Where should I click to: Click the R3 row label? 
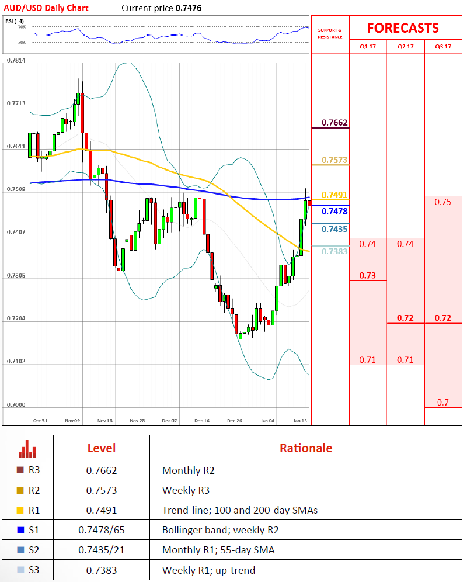tap(34, 470)
